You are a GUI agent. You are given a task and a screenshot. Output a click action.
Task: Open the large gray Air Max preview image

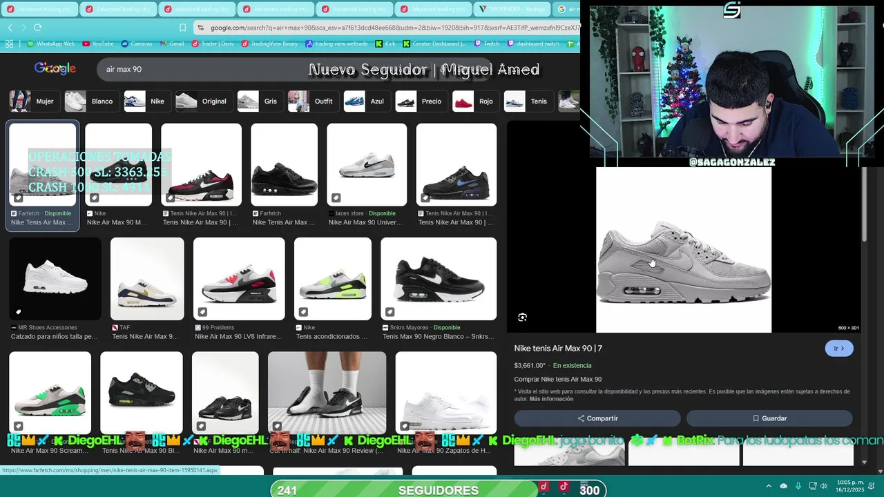(x=684, y=250)
